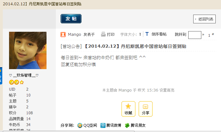Click the 跳转到 floor number input box

pyautogui.click(x=195, y=35)
